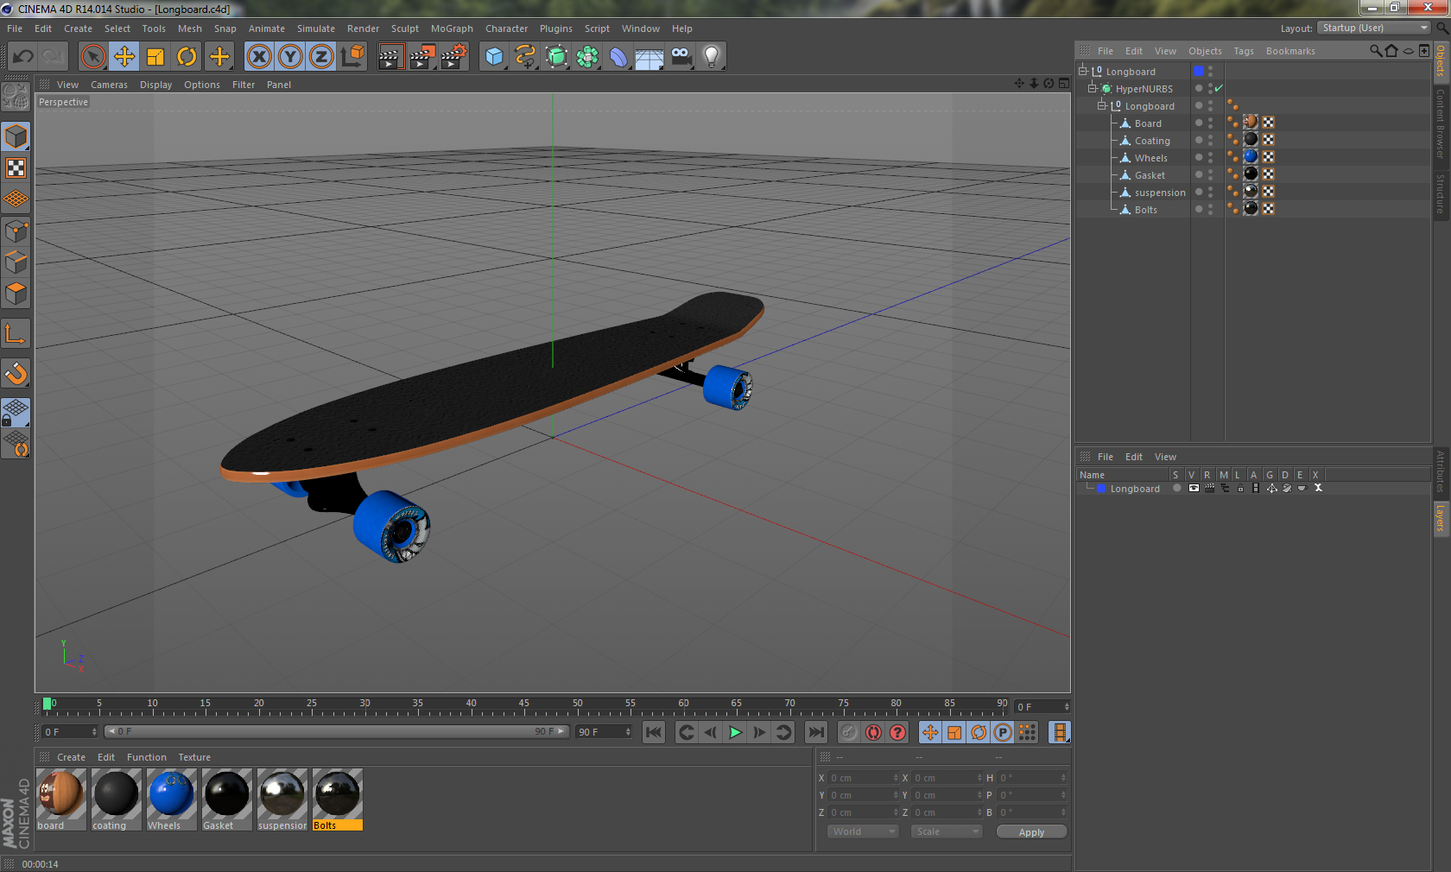Open the Array modeling objects icon
The width and height of the screenshot is (1451, 872).
coord(587,57)
